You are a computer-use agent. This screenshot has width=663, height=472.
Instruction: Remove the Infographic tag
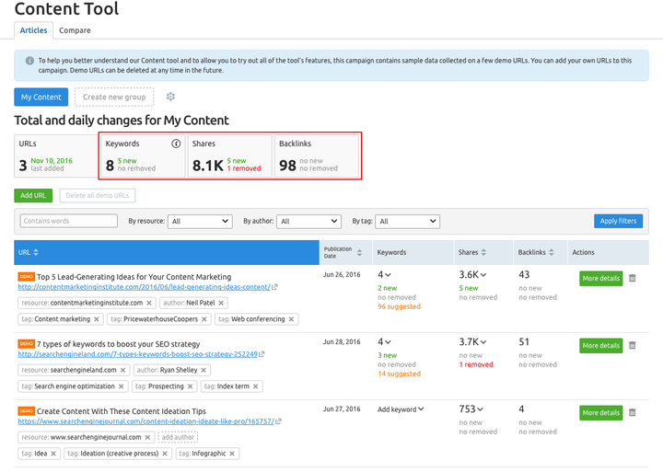(x=232, y=454)
